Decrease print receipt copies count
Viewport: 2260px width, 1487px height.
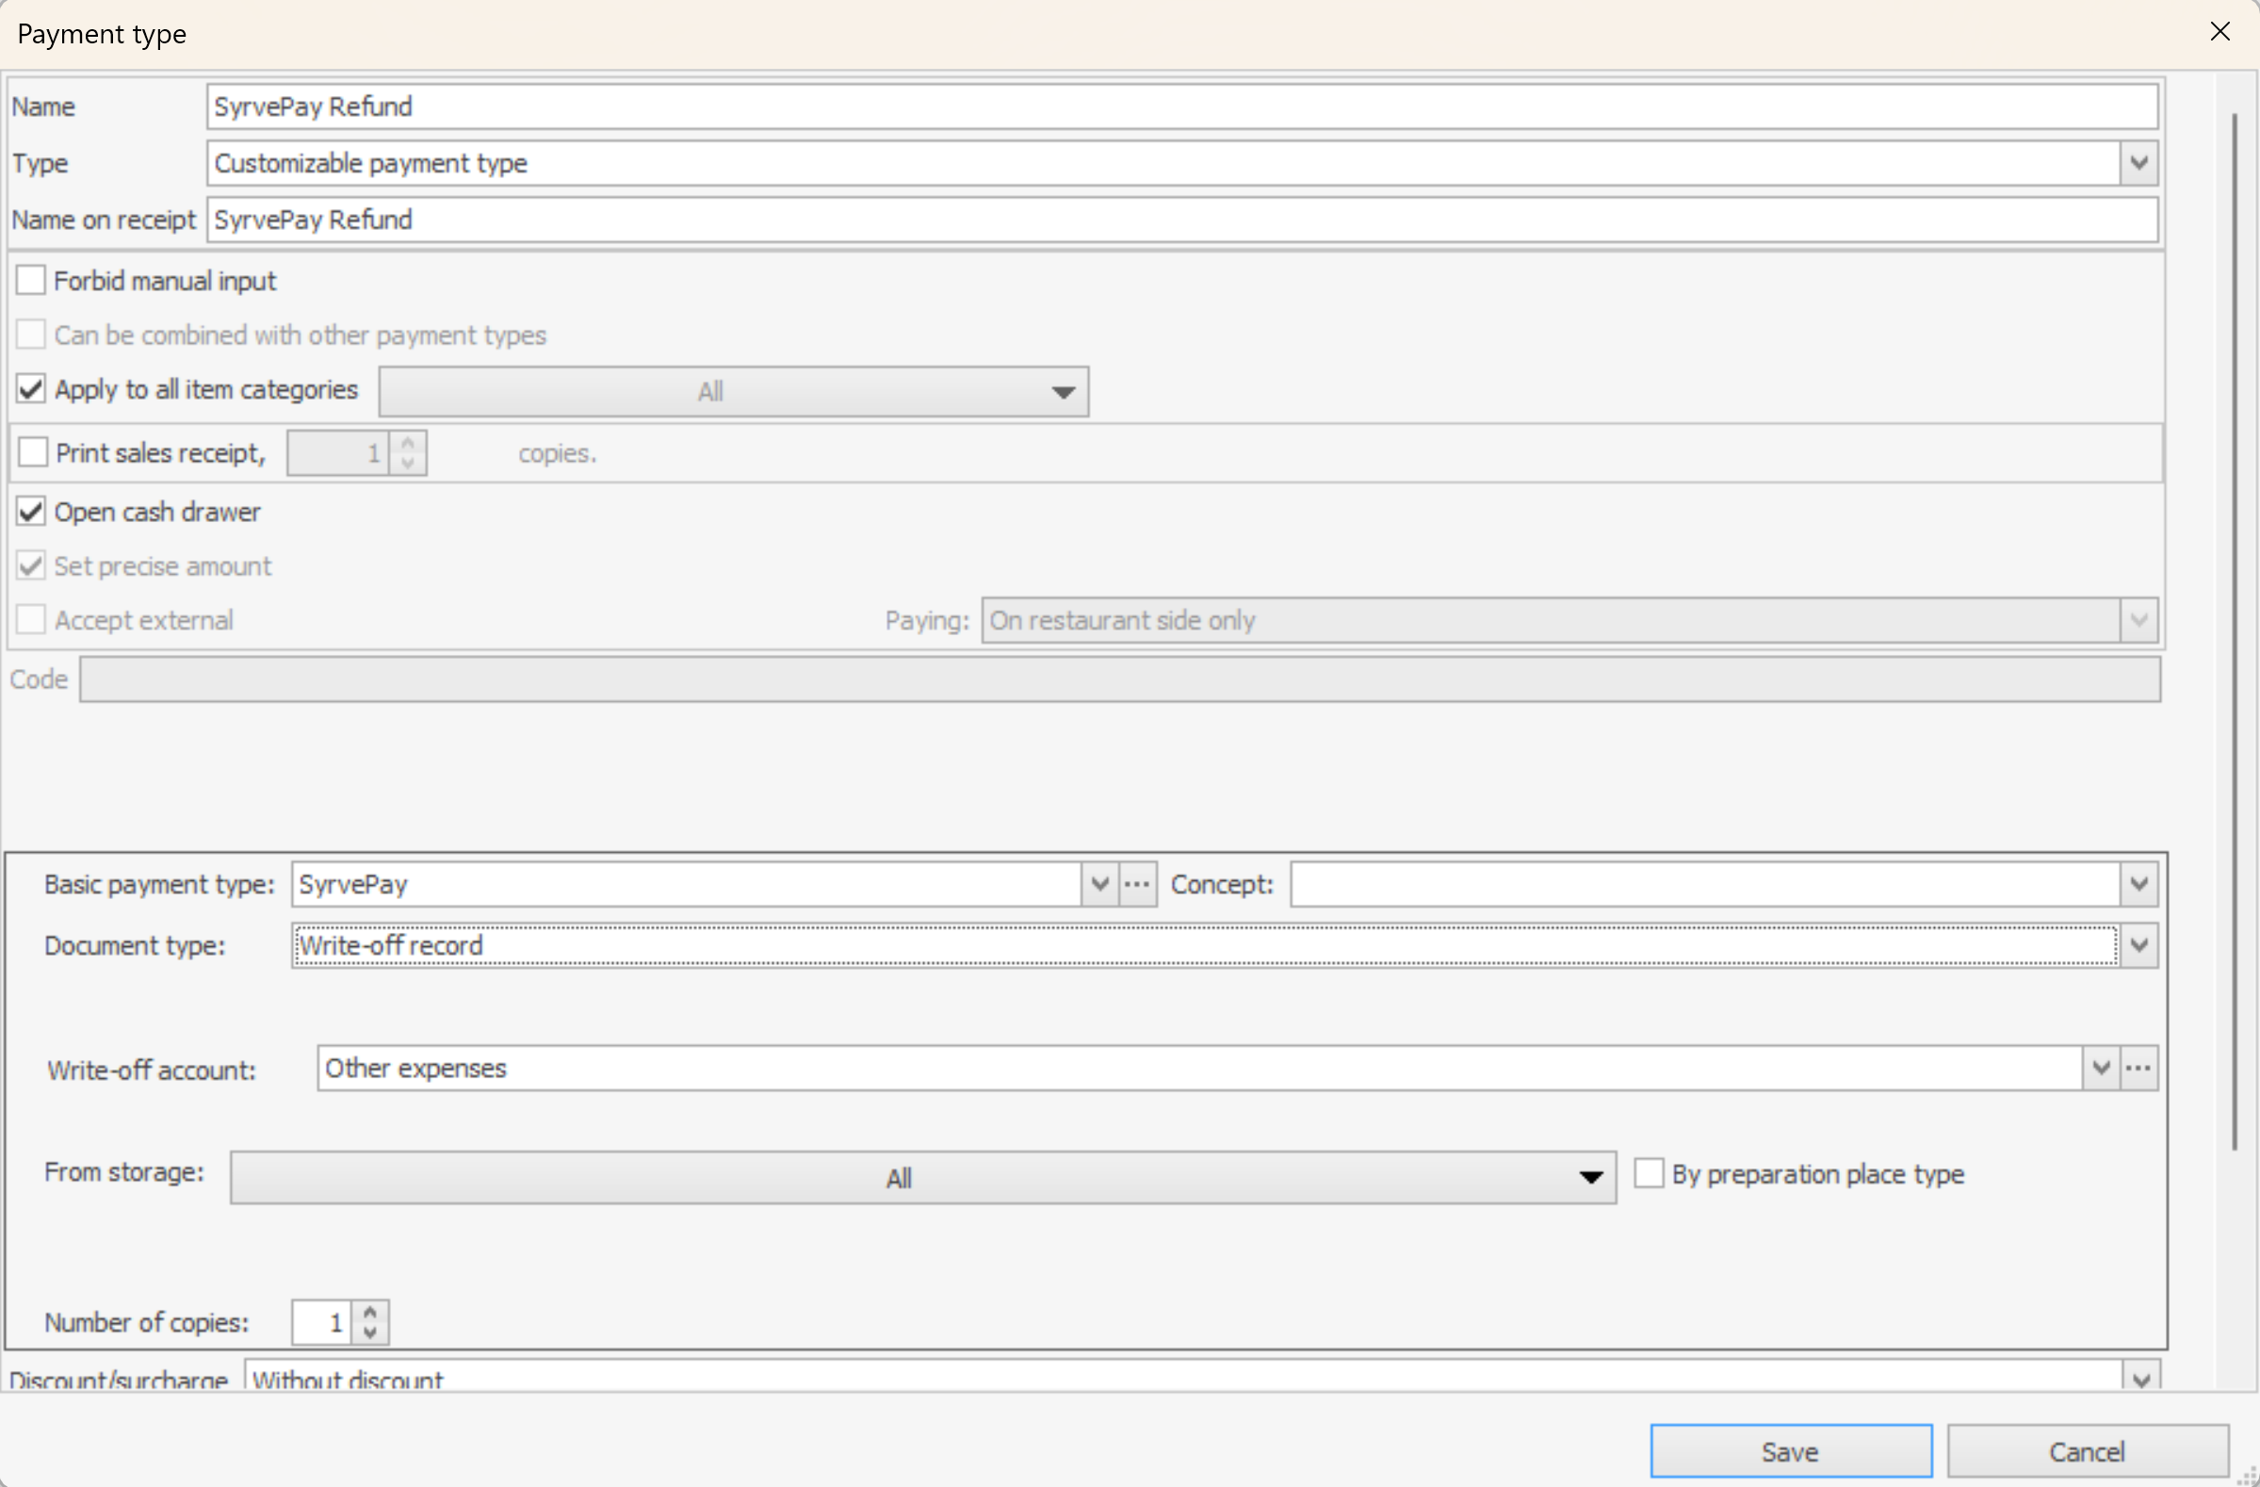click(x=408, y=464)
